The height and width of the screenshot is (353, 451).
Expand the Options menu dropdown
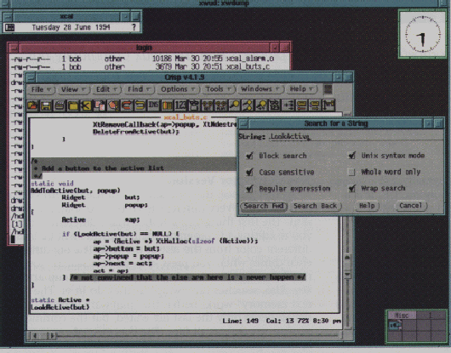point(178,89)
